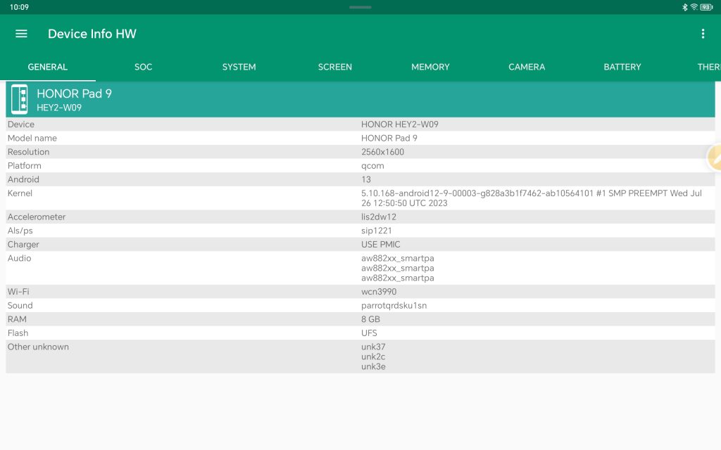Tap the Kernel version row
This screenshot has width=721, height=450.
(360, 198)
